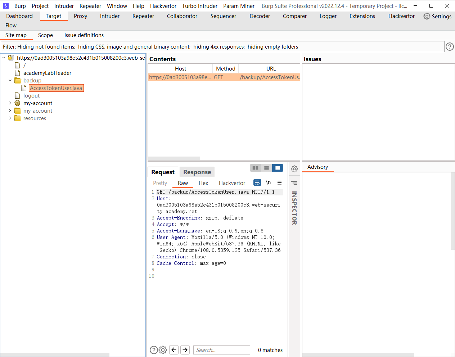This screenshot has width=455, height=357.
Task: Open the Hackvertor menu
Action: 163,6
